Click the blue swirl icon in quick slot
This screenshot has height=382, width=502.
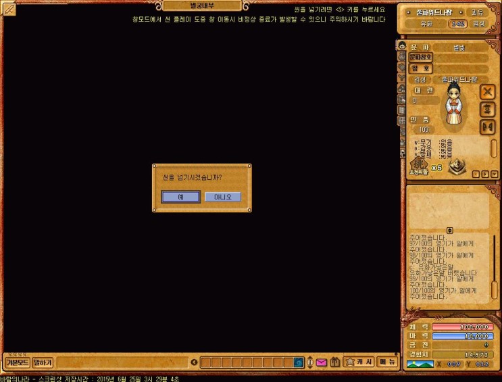click(298, 362)
